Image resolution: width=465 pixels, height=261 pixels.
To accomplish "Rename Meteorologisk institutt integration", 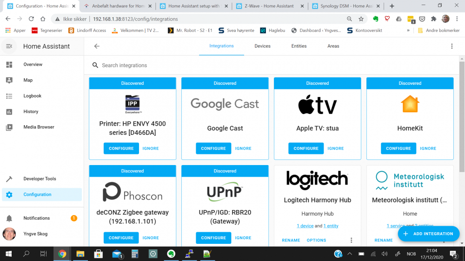I will tap(384, 240).
